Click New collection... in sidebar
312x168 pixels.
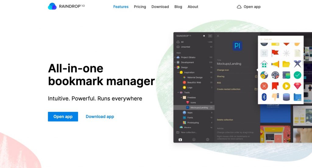click(187, 132)
